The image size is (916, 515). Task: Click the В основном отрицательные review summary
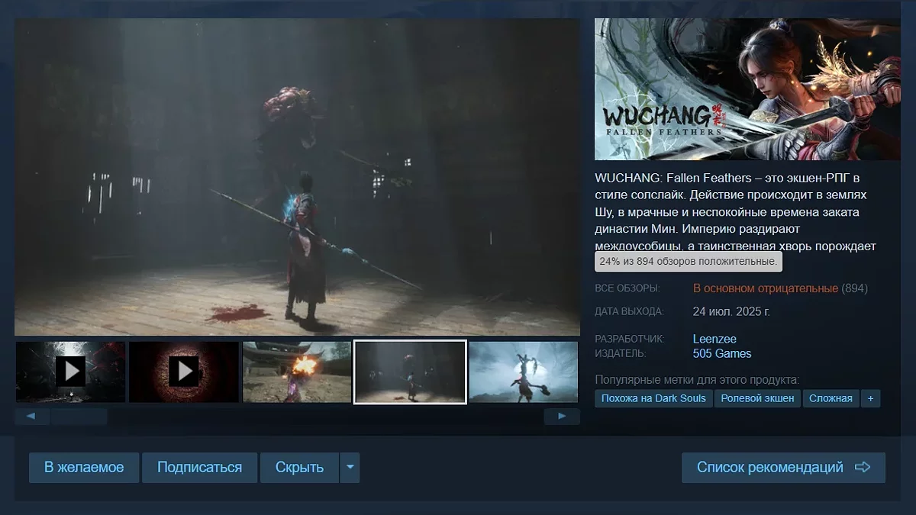[x=766, y=288]
